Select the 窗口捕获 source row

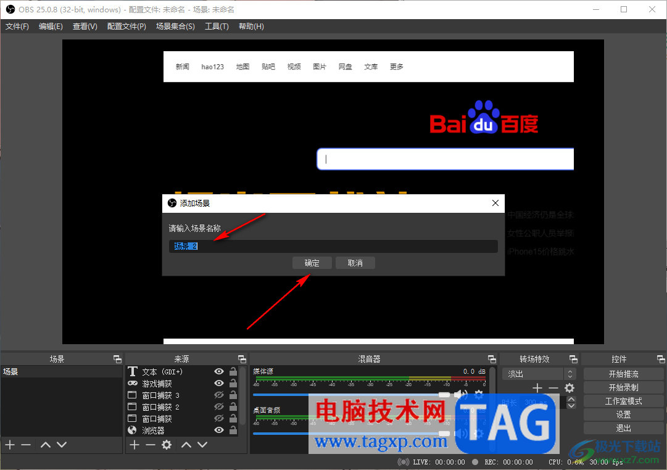click(x=182, y=419)
